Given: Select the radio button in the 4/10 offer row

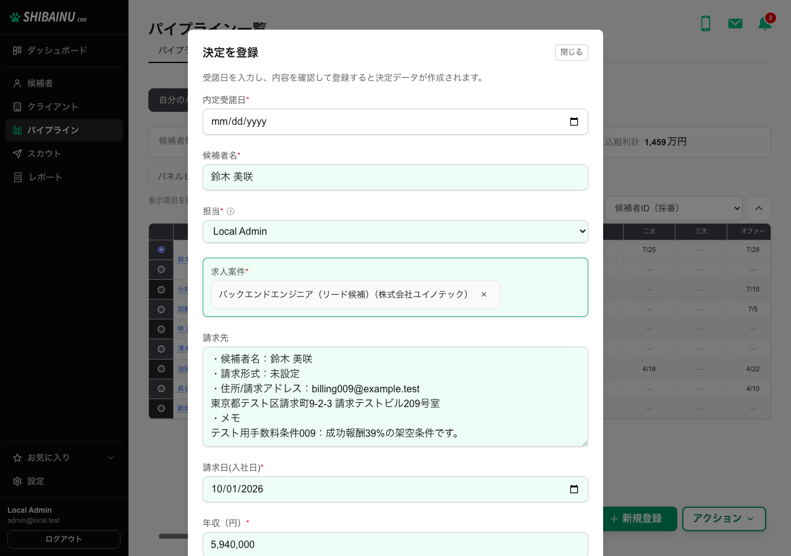Looking at the screenshot, I should pyautogui.click(x=161, y=388).
